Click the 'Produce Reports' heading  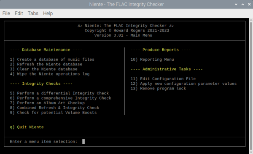pyautogui.click(x=161, y=50)
